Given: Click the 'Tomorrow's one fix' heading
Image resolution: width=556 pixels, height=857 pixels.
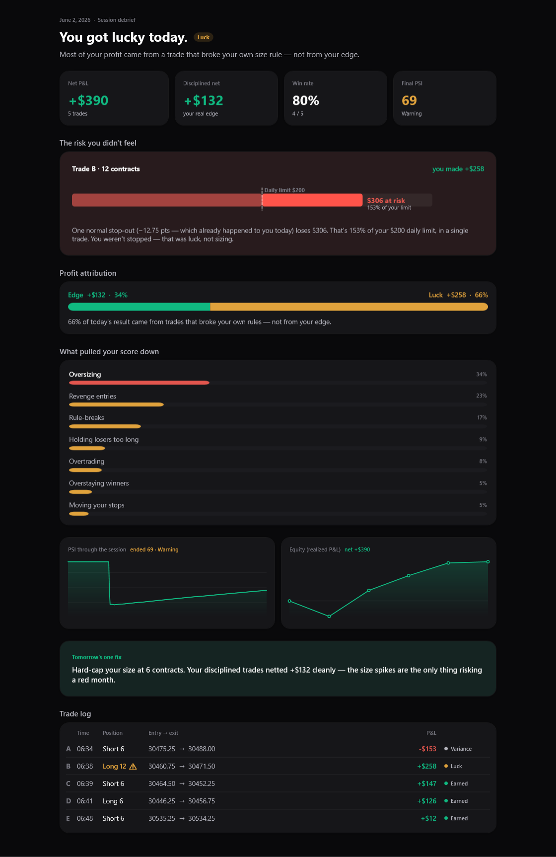Looking at the screenshot, I should click(x=97, y=657).
